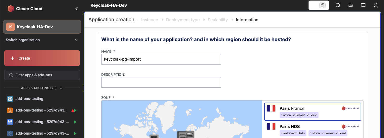Click the red-green status indicator of Java app
This screenshot has width=384, height=138.
point(74,110)
